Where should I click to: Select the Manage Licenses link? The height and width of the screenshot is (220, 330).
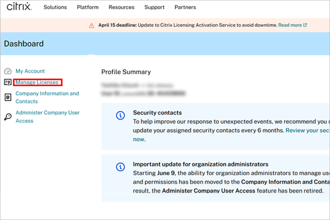(x=37, y=82)
